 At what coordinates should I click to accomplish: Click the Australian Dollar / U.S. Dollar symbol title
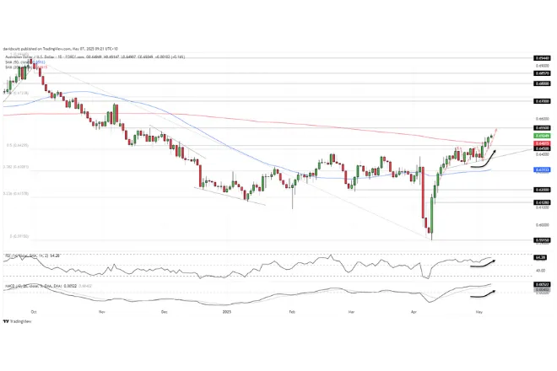[28, 56]
